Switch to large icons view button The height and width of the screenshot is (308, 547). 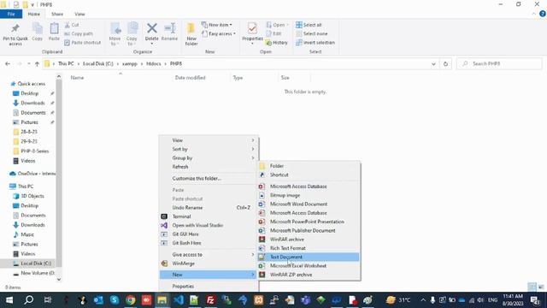click(x=541, y=287)
